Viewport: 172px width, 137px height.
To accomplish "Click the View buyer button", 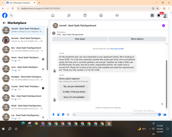I will 80,39.
